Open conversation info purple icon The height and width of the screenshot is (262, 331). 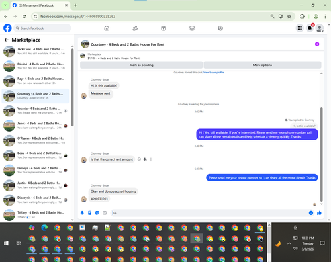[317, 44]
